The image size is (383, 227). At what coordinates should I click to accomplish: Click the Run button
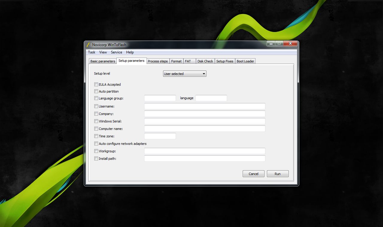click(x=278, y=174)
